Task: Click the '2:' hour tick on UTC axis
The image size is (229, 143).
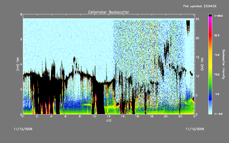Action: (x=37, y=116)
